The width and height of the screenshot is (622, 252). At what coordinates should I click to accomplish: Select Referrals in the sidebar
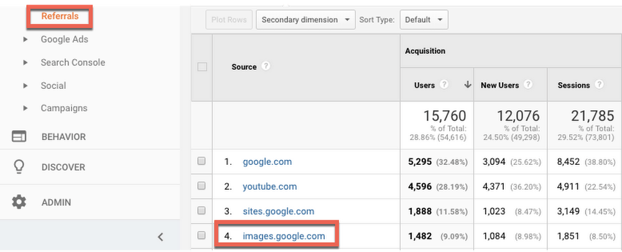[60, 16]
